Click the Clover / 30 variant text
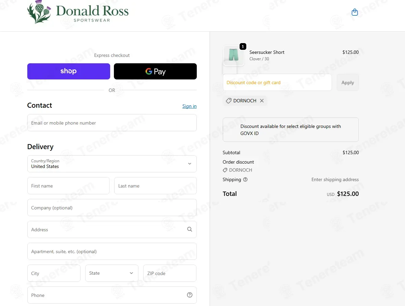 click(259, 59)
